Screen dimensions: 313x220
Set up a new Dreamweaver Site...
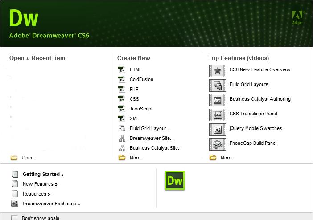152,138
